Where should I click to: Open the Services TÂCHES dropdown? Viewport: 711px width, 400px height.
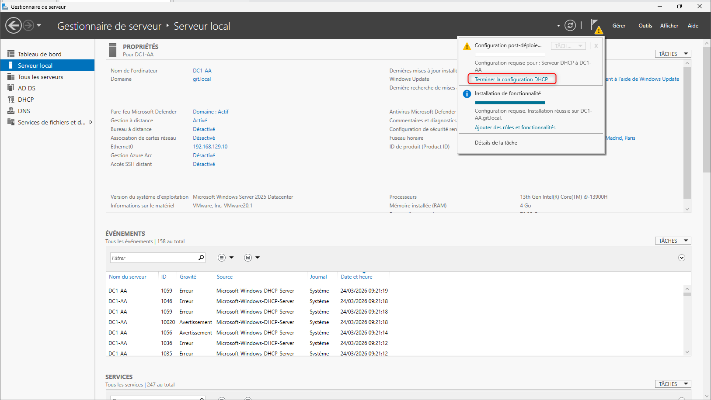tap(673, 384)
